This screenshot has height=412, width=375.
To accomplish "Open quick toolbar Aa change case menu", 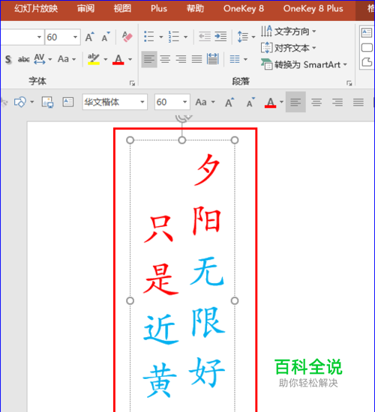I will (x=205, y=102).
